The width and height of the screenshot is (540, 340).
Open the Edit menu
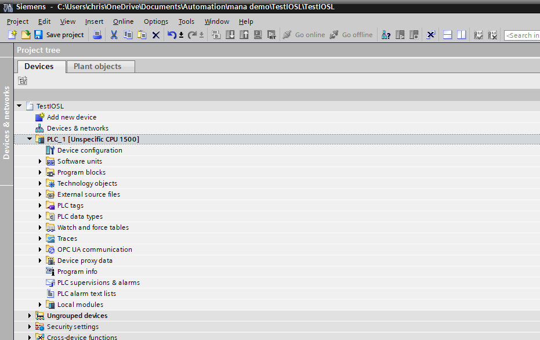(x=44, y=21)
